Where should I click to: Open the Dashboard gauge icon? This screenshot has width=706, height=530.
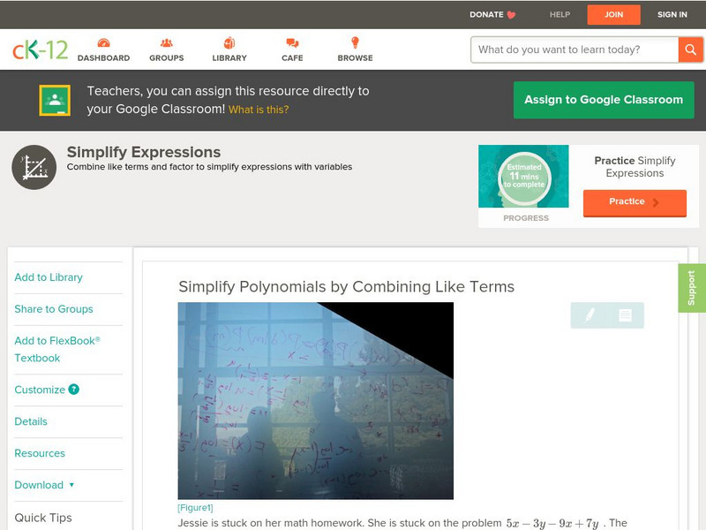click(103, 42)
